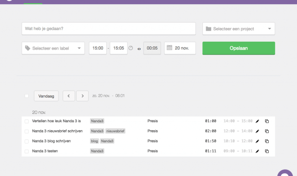297x176 pixels.
Task: Open calendar icon in the date field
Action: (x=169, y=48)
